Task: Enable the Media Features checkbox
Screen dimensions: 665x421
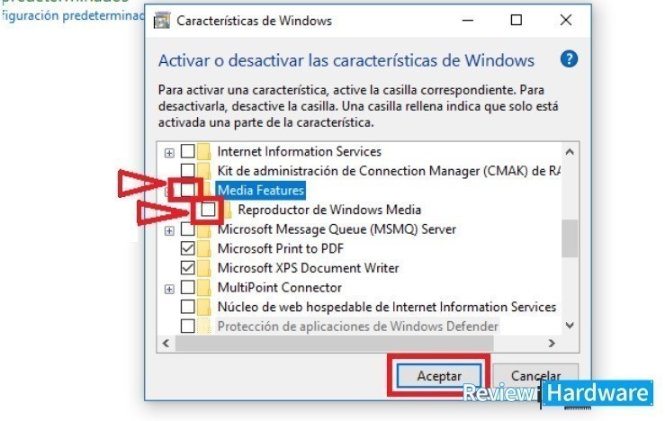Action: pyautogui.click(x=187, y=190)
